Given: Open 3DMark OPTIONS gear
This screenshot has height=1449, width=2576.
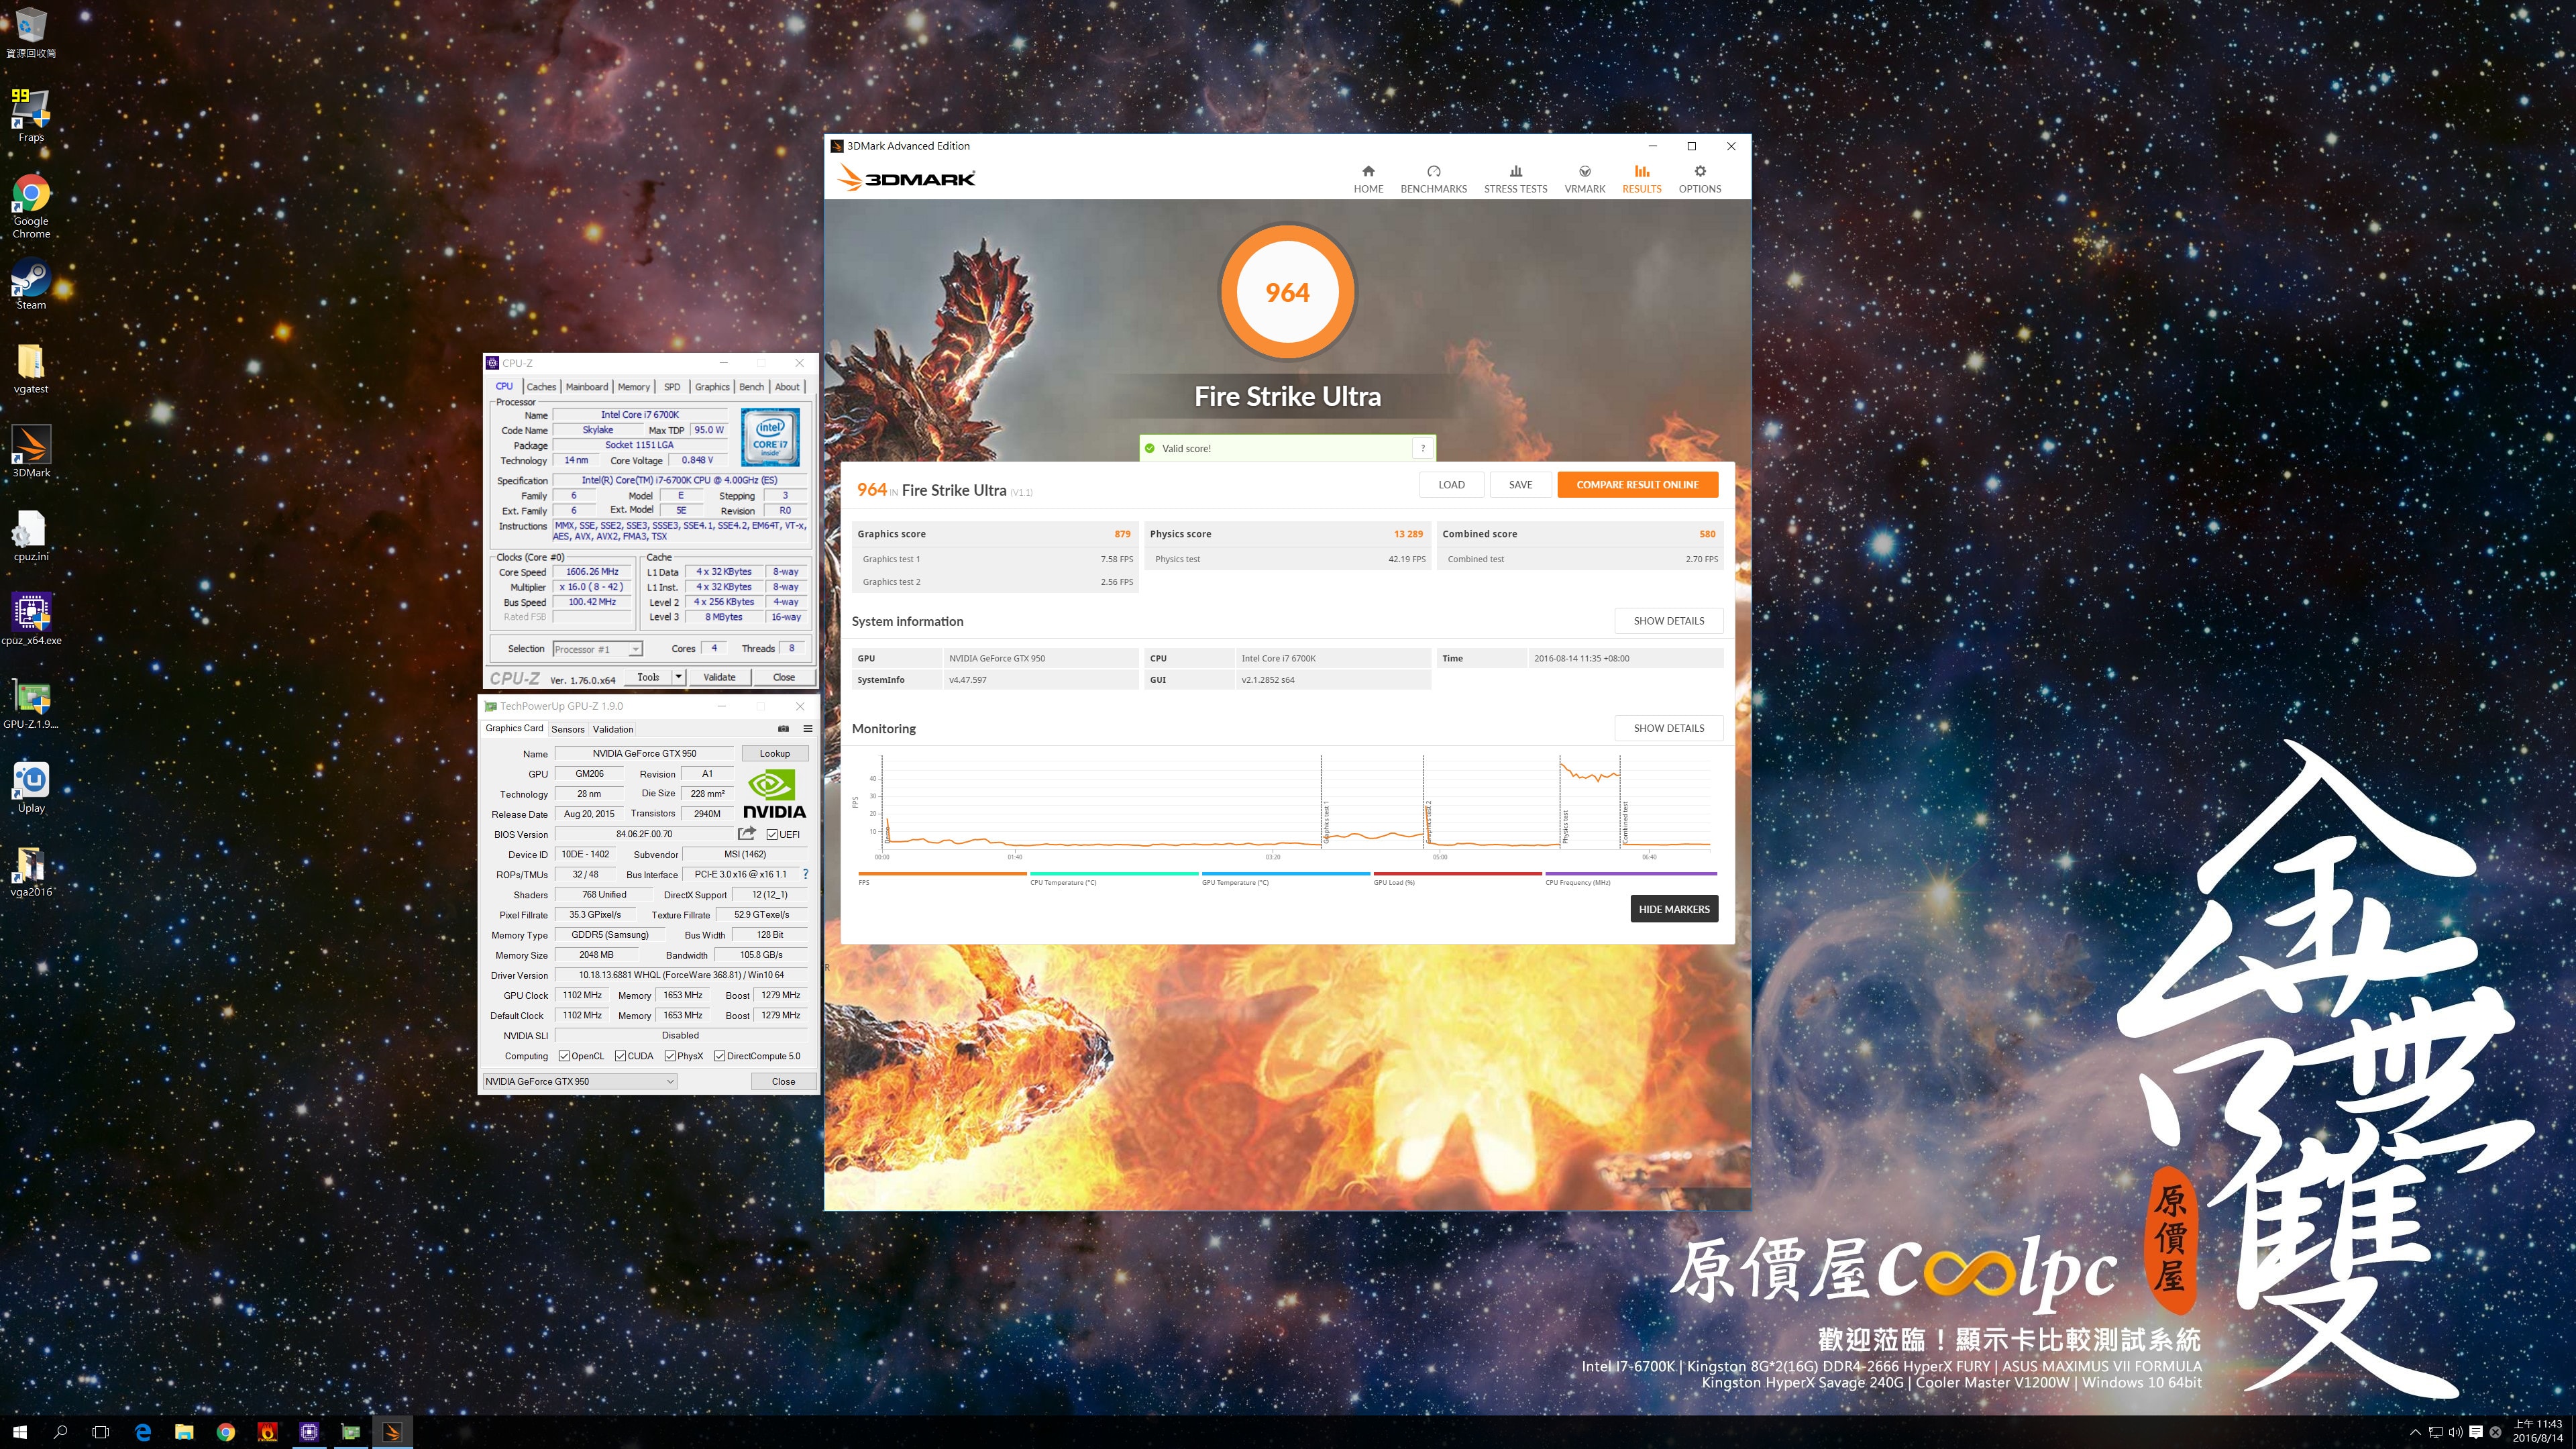Looking at the screenshot, I should [1699, 179].
